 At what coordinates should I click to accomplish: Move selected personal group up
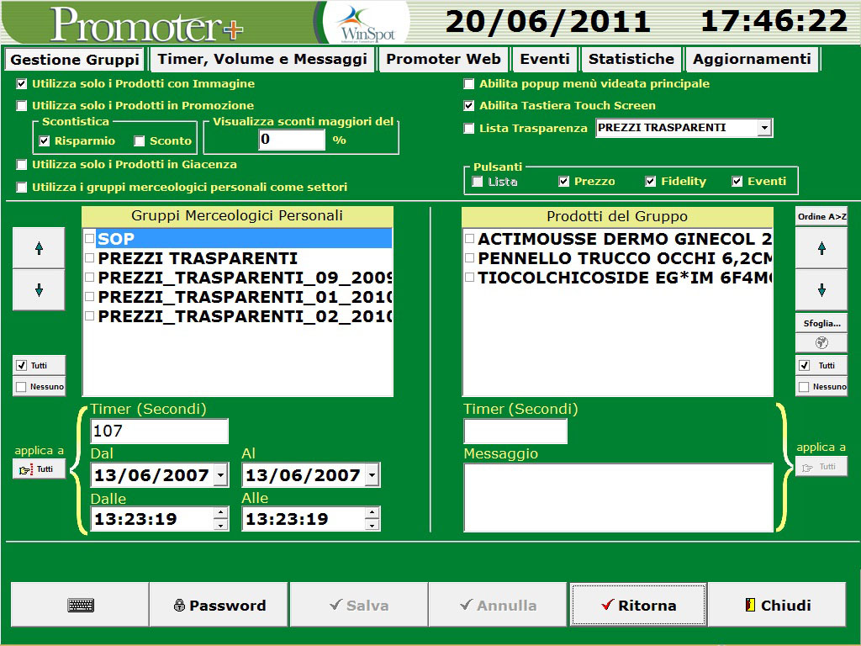click(x=39, y=248)
